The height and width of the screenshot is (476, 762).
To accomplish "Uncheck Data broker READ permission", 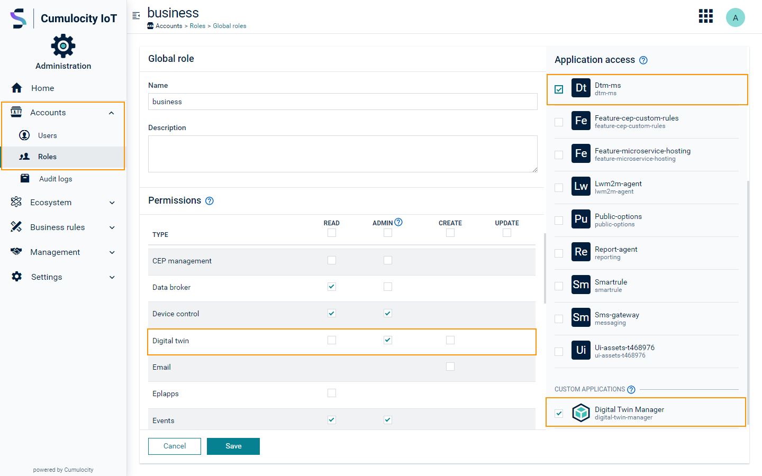I will tap(332, 287).
